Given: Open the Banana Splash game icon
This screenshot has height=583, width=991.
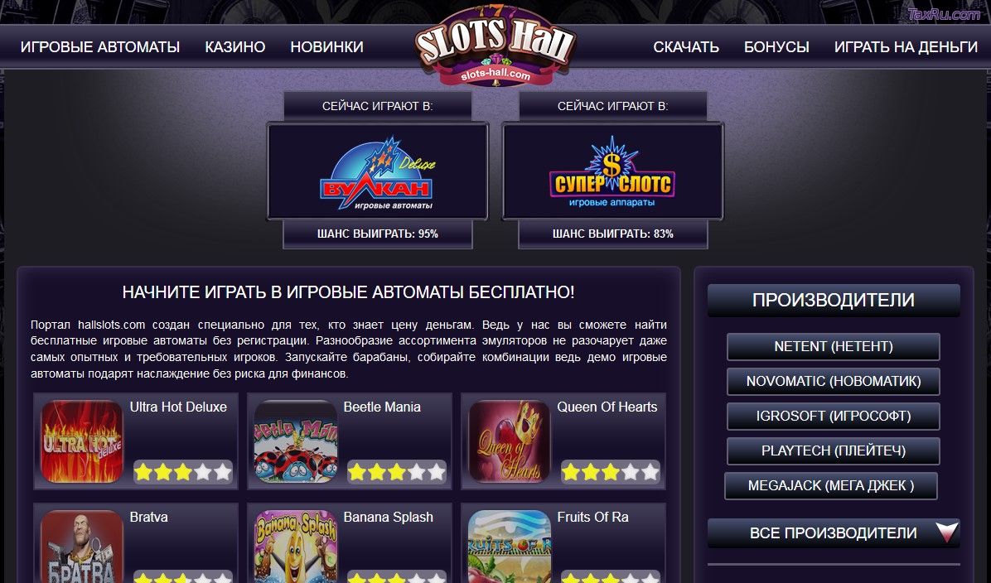Looking at the screenshot, I should pos(295,547).
